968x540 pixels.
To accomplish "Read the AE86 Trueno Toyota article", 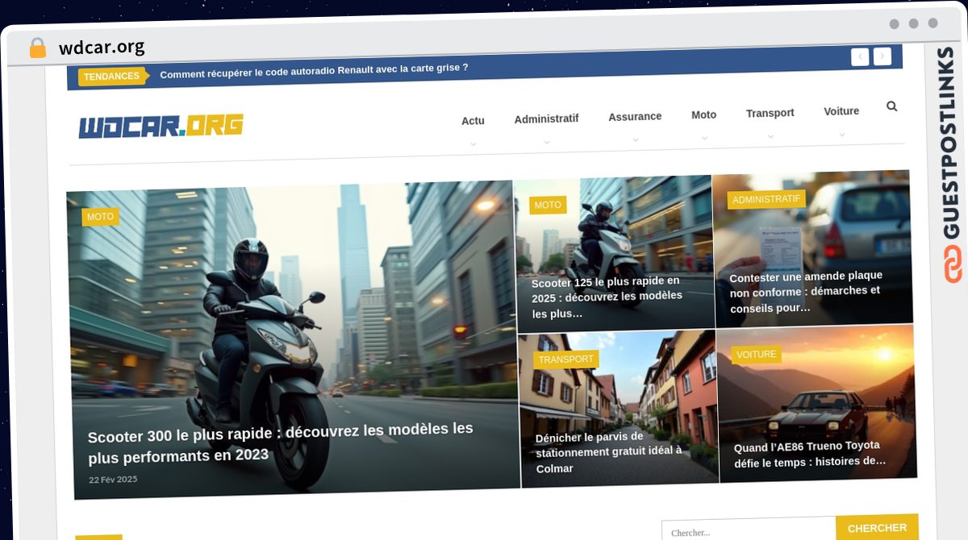I will point(810,454).
